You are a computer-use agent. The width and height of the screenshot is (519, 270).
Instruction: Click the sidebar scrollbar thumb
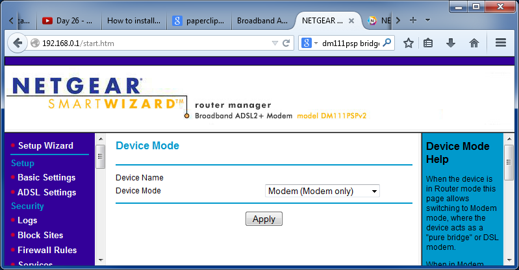coord(100,157)
